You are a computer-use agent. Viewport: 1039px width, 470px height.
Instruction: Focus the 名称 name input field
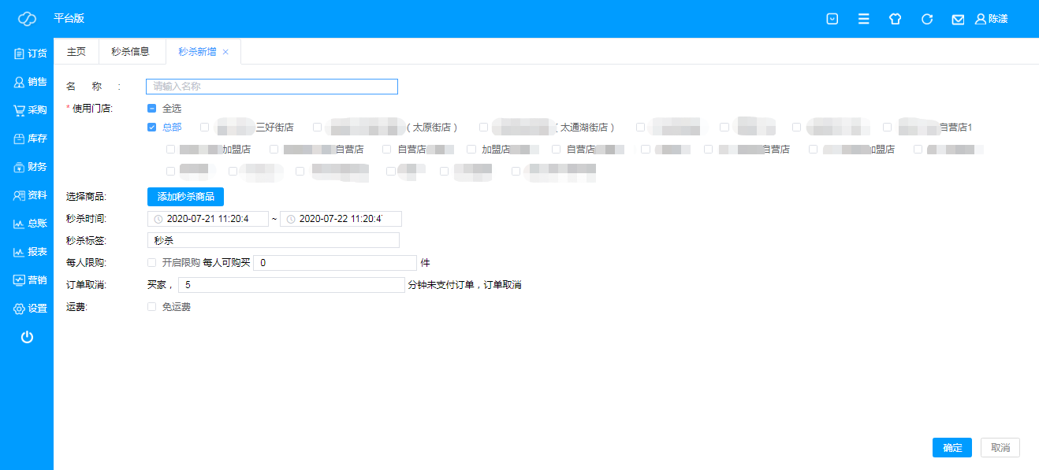point(272,87)
